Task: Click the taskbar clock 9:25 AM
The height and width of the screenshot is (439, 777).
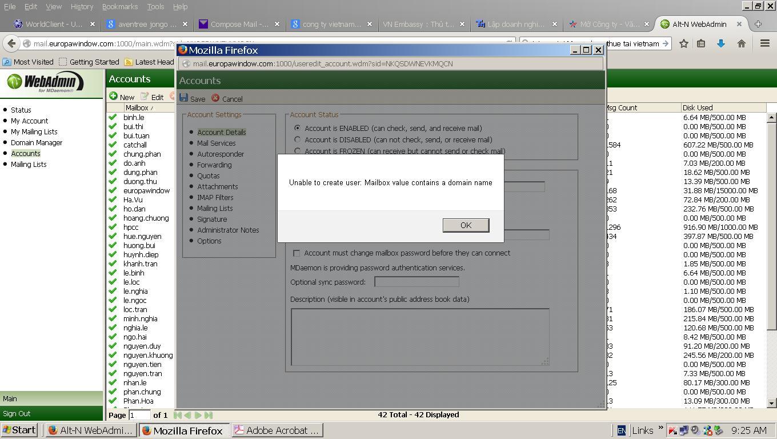Action: pyautogui.click(x=749, y=430)
